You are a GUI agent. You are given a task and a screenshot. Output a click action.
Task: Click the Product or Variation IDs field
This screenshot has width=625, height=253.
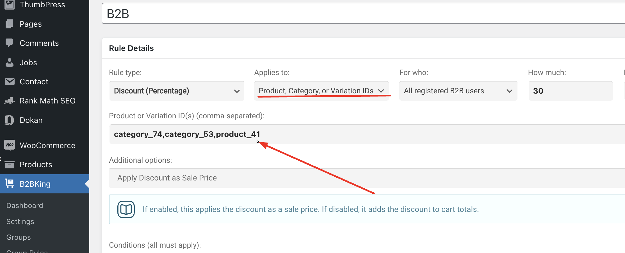pyautogui.click(x=367, y=134)
